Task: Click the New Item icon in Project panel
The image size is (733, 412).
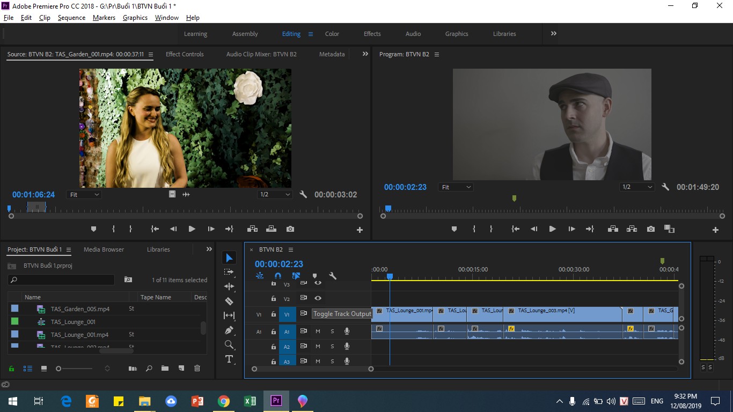Action: tap(181, 369)
